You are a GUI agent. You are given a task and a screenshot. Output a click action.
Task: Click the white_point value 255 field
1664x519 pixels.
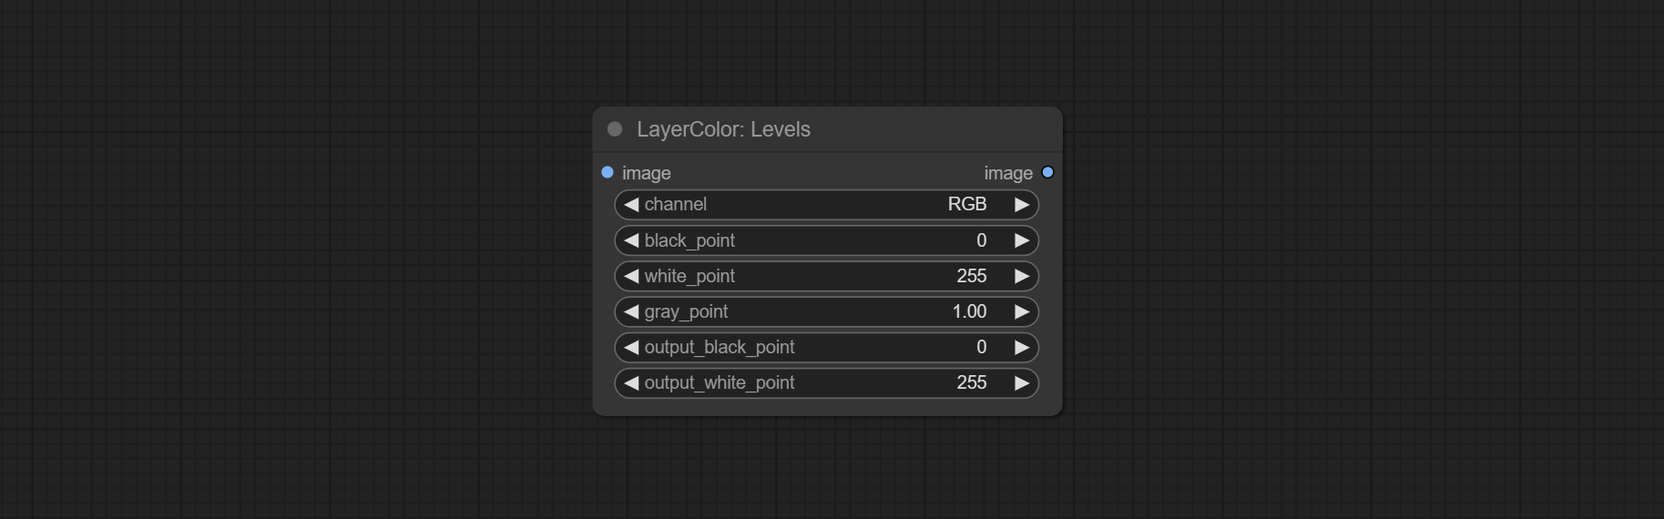(827, 276)
